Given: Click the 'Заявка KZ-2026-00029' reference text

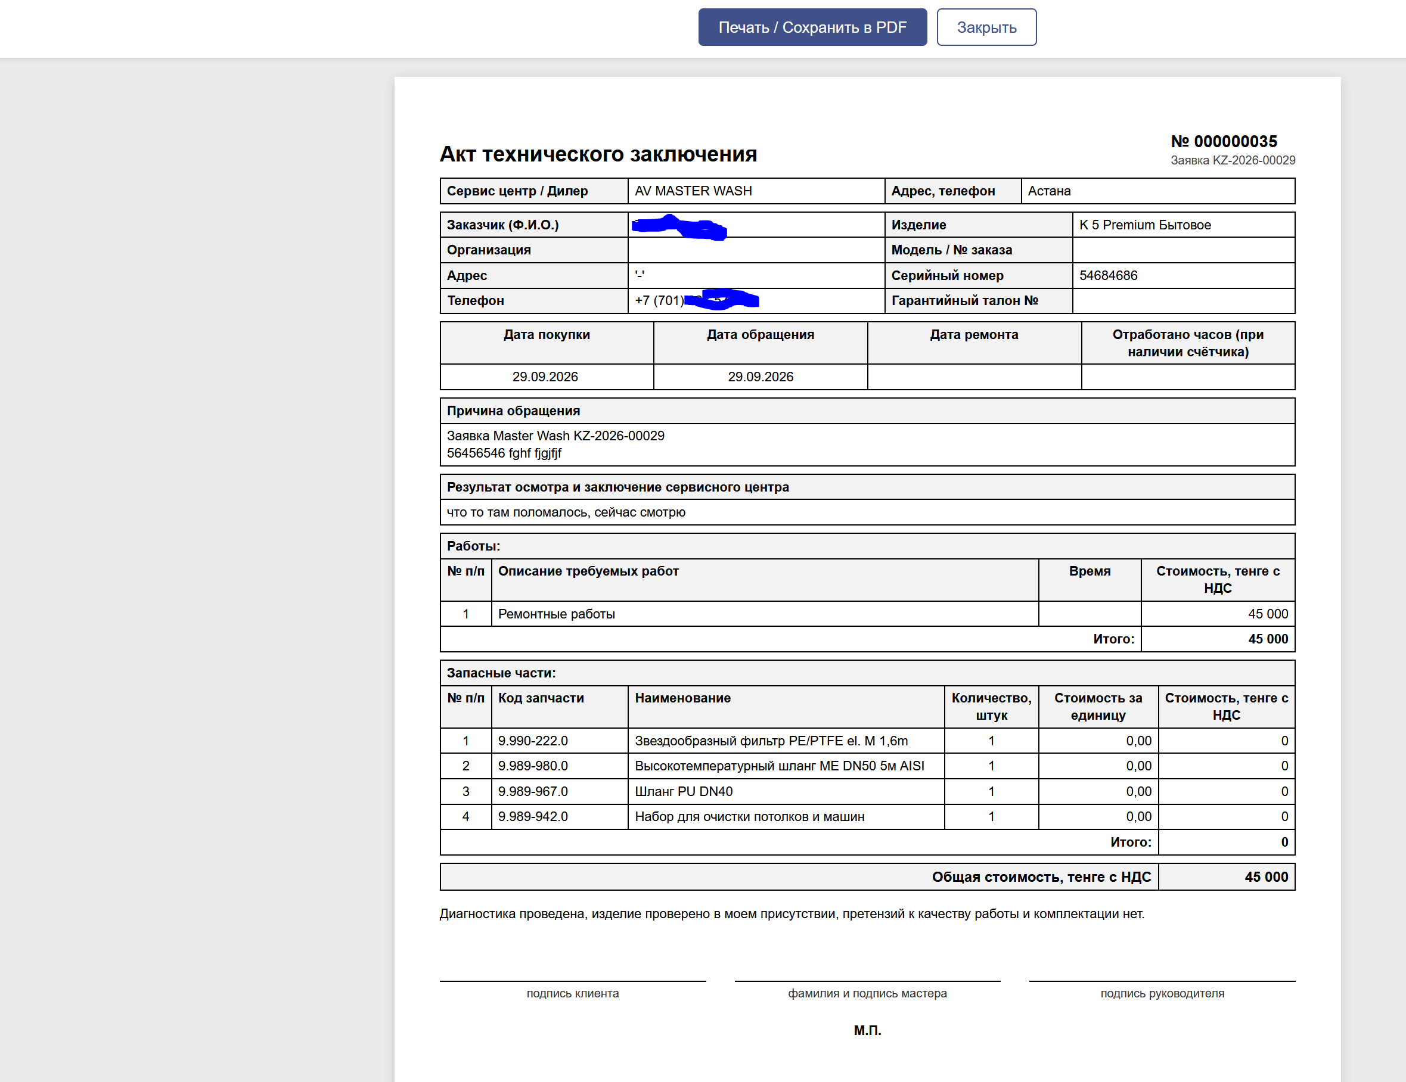Looking at the screenshot, I should click(x=1233, y=160).
